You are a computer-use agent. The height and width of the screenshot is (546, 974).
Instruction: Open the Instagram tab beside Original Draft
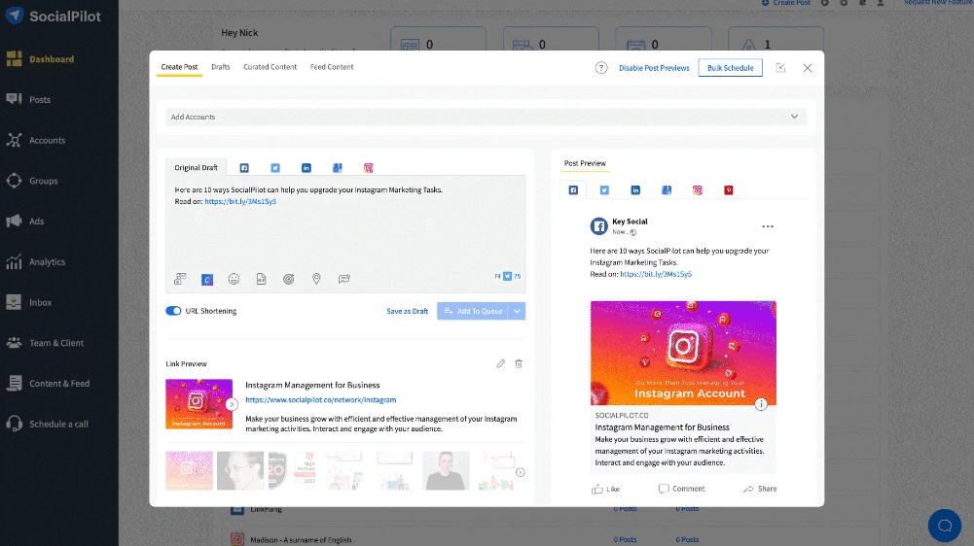[x=369, y=168]
